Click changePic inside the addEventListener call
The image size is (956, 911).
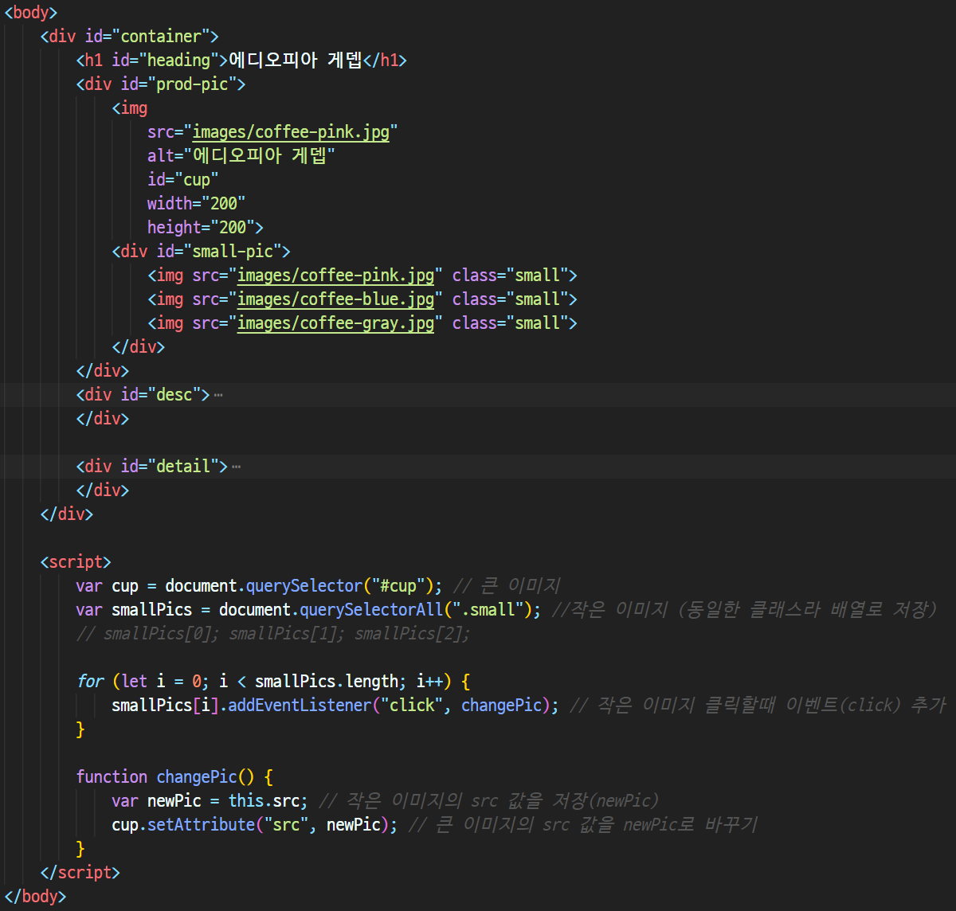point(502,706)
